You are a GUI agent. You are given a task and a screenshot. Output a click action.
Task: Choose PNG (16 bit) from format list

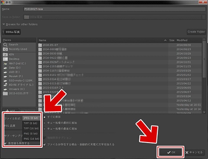click(31, 139)
